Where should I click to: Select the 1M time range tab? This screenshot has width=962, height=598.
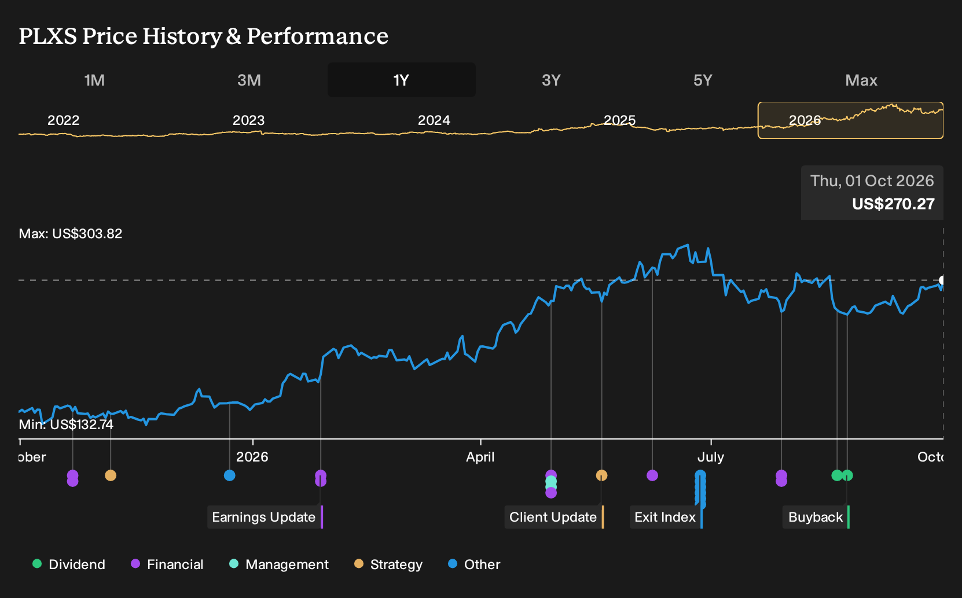point(94,80)
